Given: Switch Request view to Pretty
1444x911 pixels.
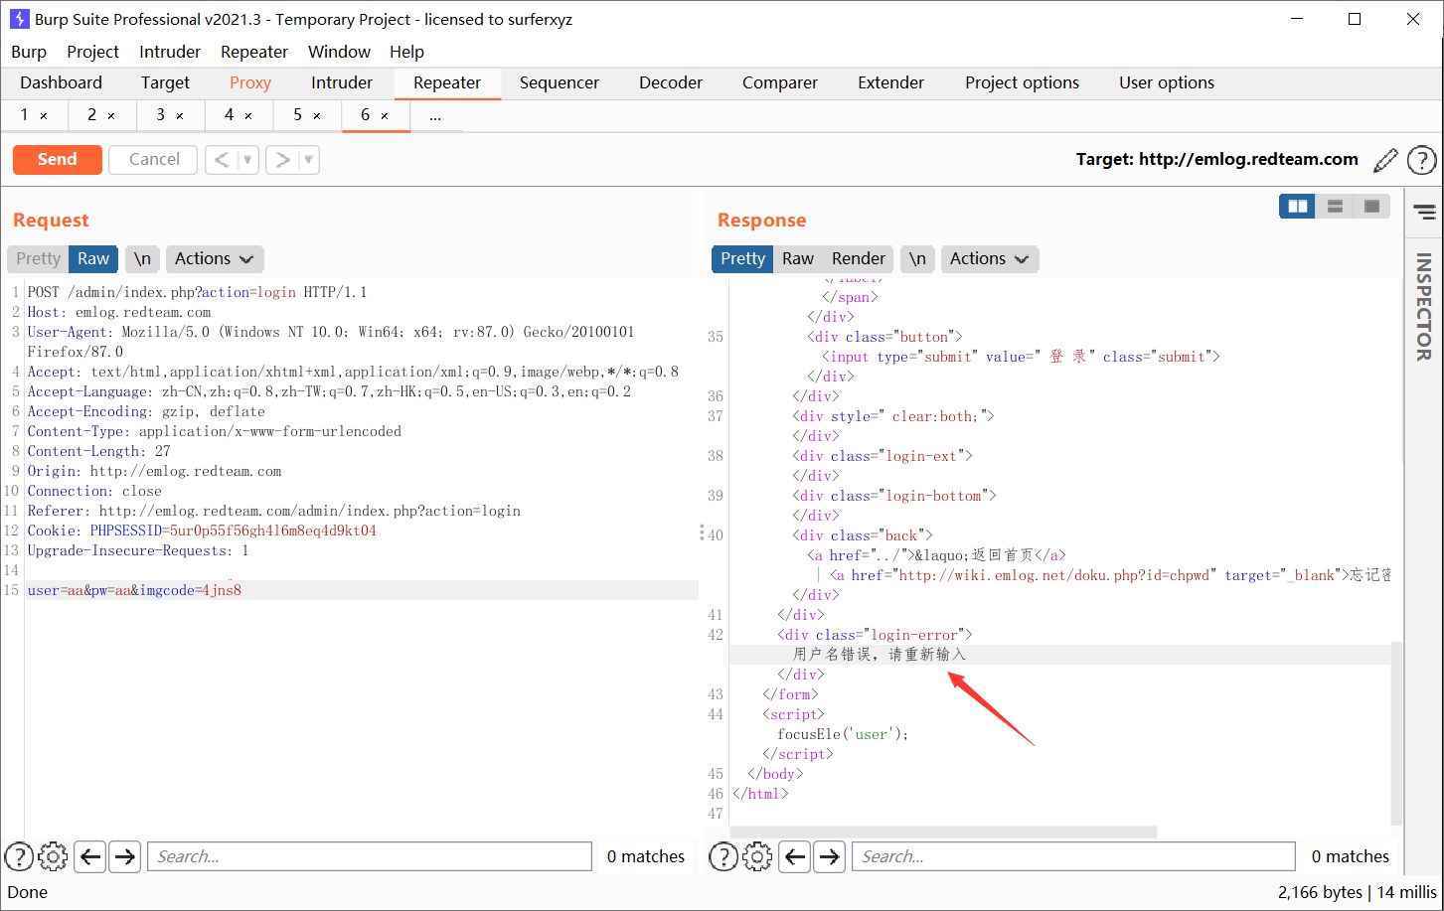Looking at the screenshot, I should pyautogui.click(x=38, y=259).
